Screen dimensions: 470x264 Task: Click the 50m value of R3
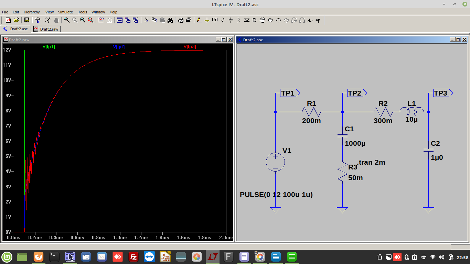click(355, 178)
